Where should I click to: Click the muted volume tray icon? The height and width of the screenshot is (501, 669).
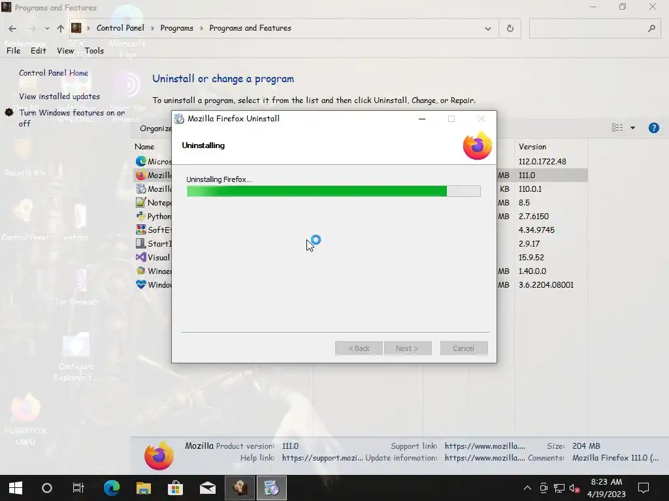click(574, 488)
